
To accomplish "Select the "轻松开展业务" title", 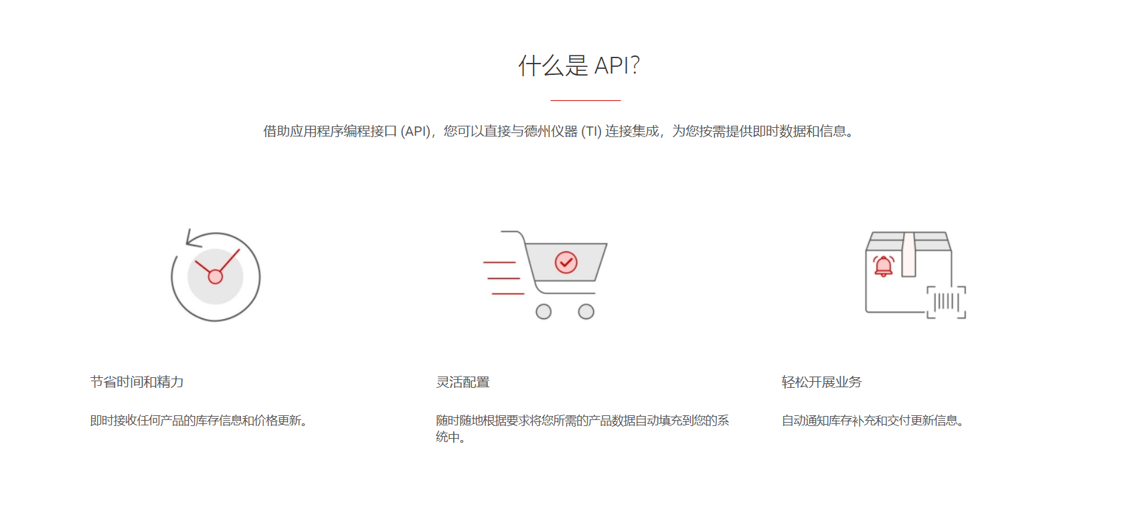I will click(x=822, y=382).
